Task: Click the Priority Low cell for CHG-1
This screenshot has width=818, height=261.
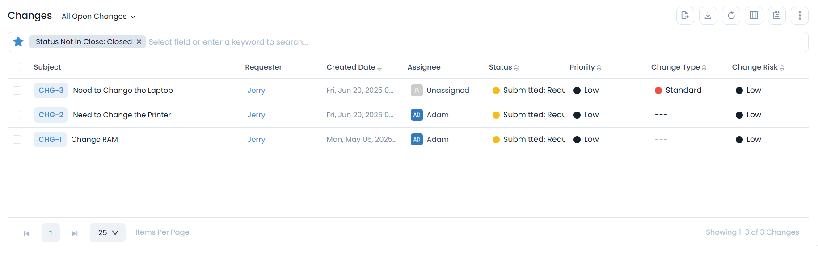Action: [586, 140]
